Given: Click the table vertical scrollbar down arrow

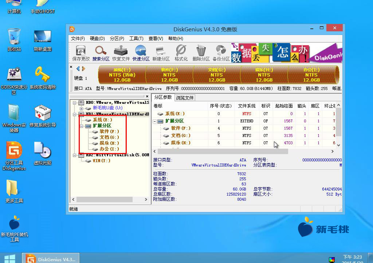Looking at the screenshot, I should point(338,145).
